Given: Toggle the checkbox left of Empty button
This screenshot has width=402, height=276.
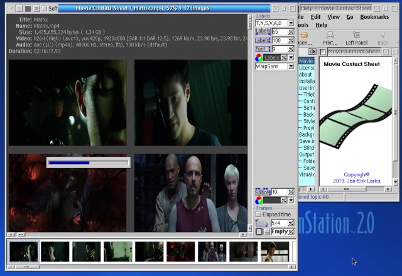Looking at the screenshot, I should tap(259, 231).
